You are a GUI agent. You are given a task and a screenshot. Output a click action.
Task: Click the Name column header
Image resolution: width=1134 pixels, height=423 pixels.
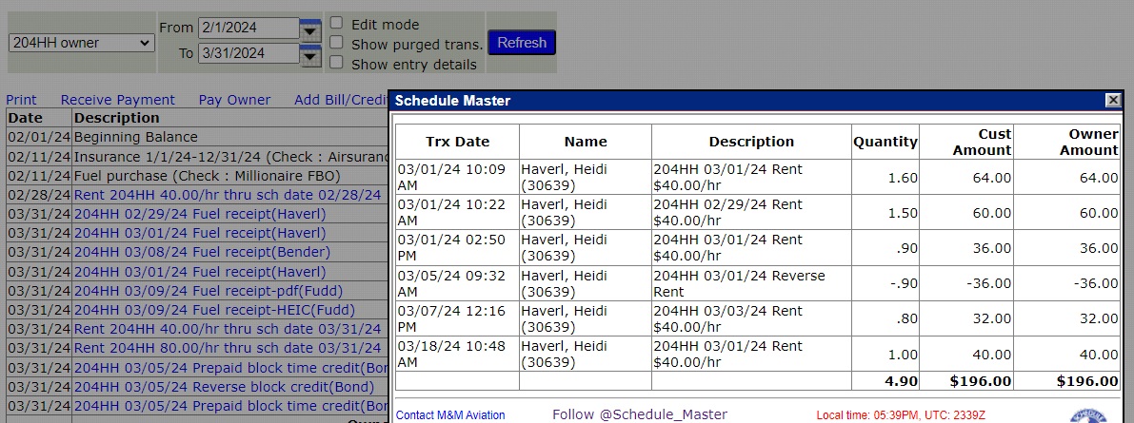click(x=585, y=143)
